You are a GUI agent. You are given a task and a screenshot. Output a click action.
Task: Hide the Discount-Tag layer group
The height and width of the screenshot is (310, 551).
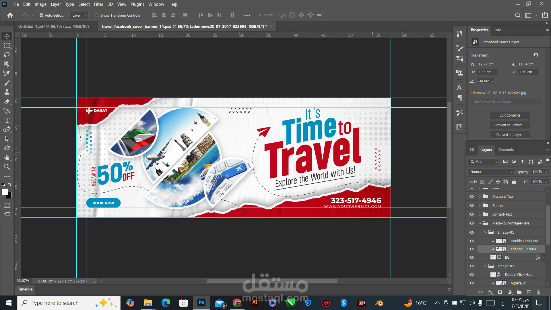pyautogui.click(x=472, y=197)
